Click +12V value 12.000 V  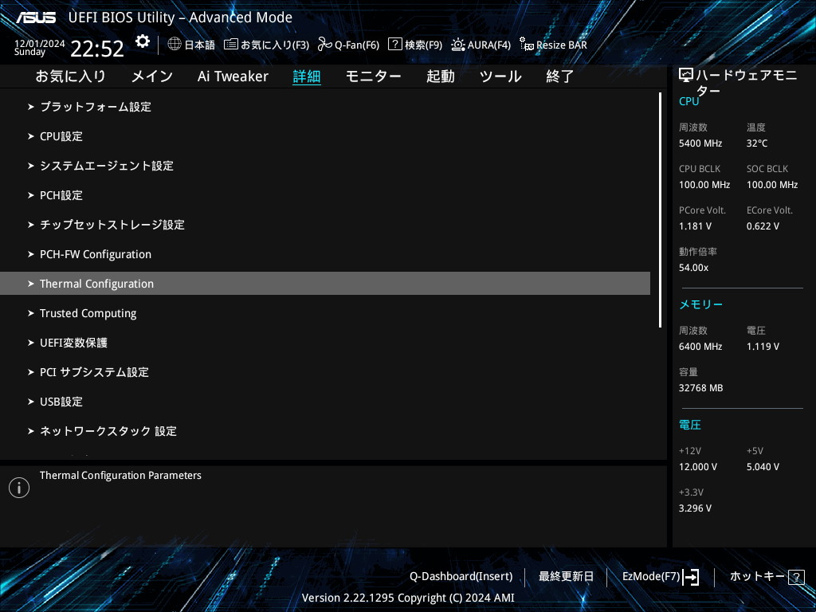pos(698,467)
